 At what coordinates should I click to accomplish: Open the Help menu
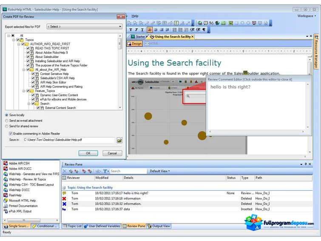click(x=135, y=16)
